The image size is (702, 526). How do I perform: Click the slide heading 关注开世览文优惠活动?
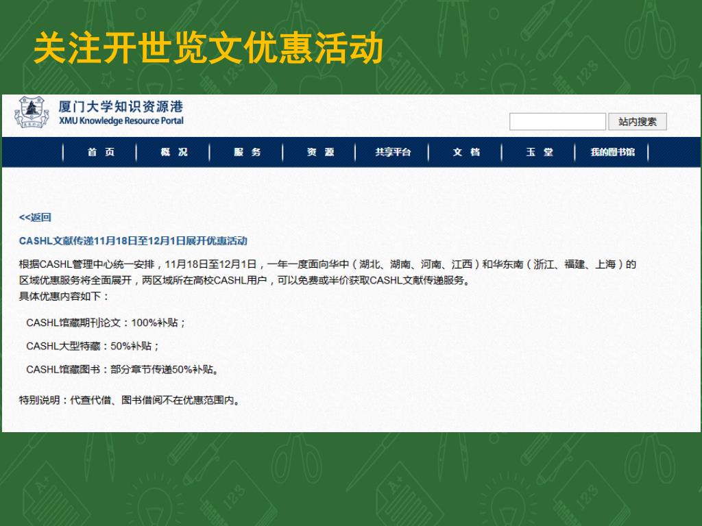tap(208, 48)
